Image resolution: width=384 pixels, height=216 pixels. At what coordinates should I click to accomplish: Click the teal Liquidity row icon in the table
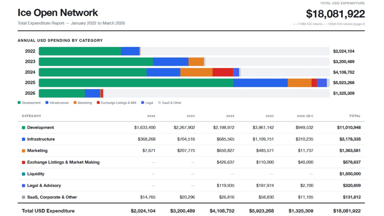tap(23, 174)
